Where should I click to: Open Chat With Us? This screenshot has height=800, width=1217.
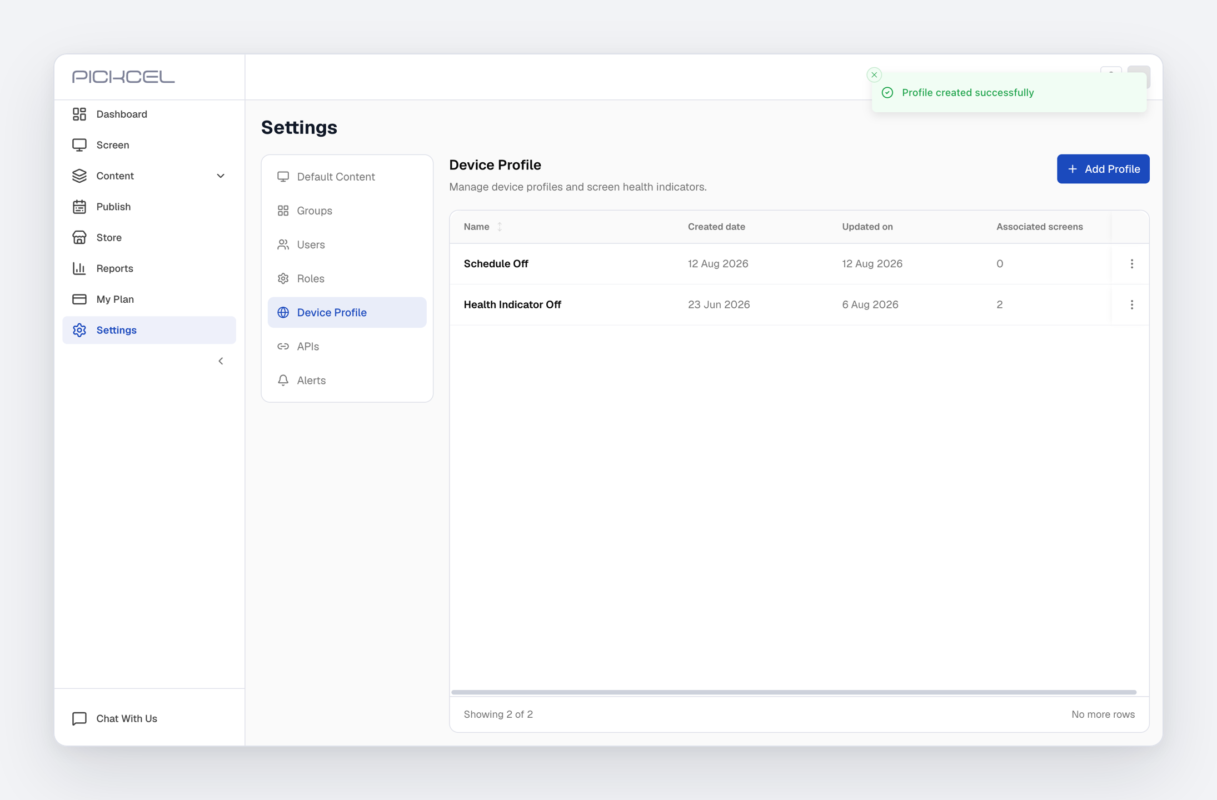[x=127, y=718]
